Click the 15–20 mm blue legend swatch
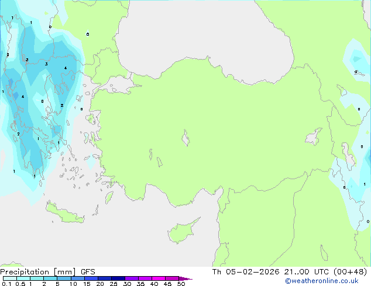This screenshot has width=371, height=286. point(91,278)
